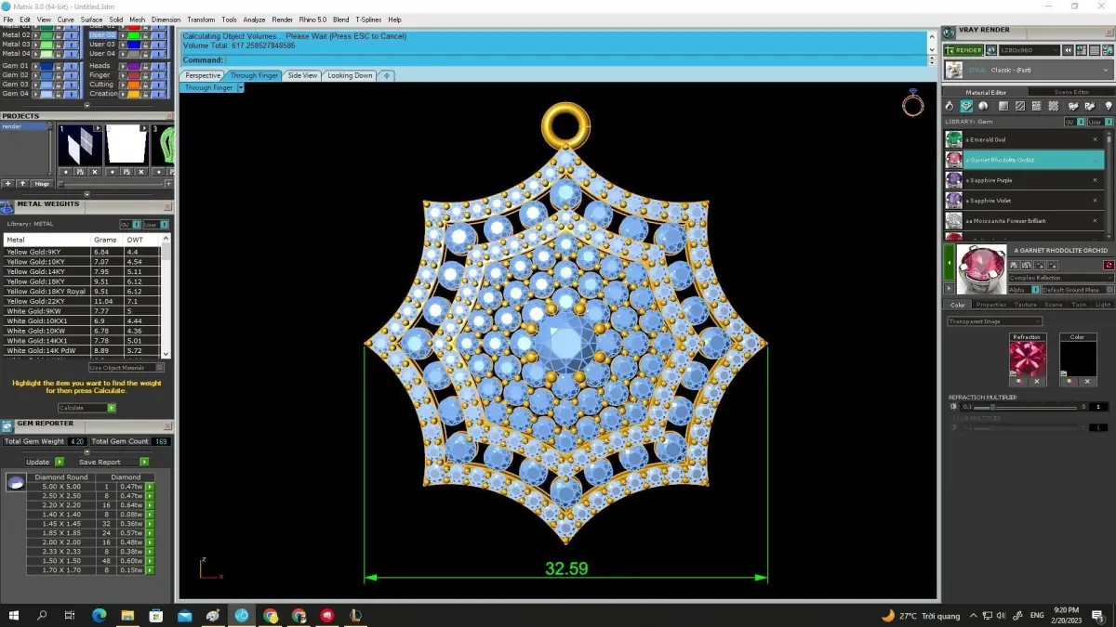Image resolution: width=1116 pixels, height=627 pixels.
Task: Add a new viewport tab with plus
Action: tap(387, 75)
